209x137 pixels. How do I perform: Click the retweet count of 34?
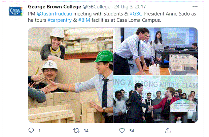[86, 130]
